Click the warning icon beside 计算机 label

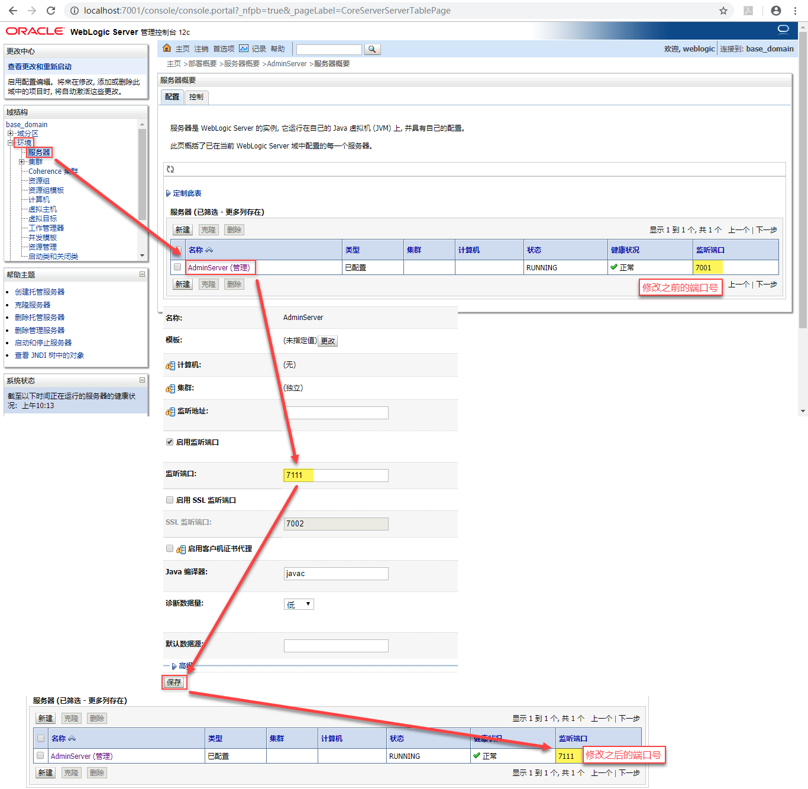[170, 366]
